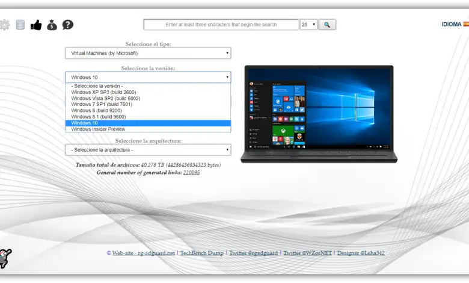Select Windows Vista SP2 (build 6002)
This screenshot has height=283, width=469.
[148, 98]
